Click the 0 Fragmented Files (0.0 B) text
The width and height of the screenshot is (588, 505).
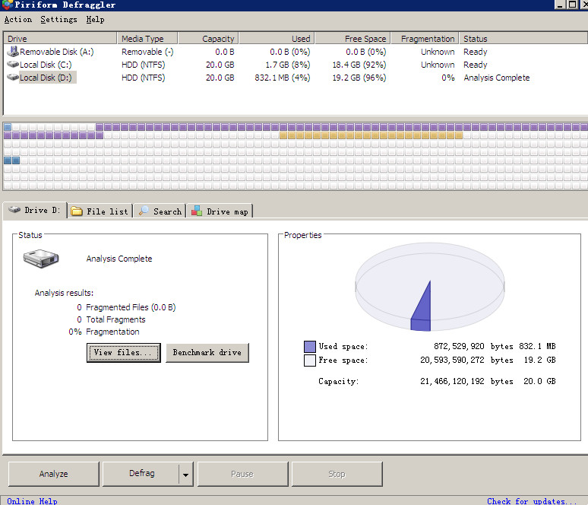click(126, 307)
